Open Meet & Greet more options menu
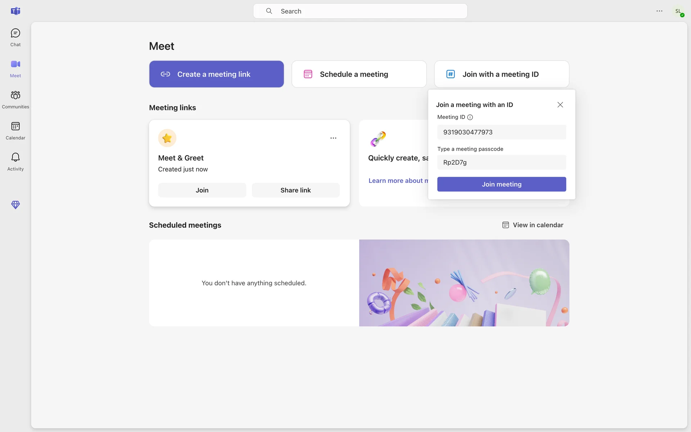The width and height of the screenshot is (691, 432). (x=333, y=138)
